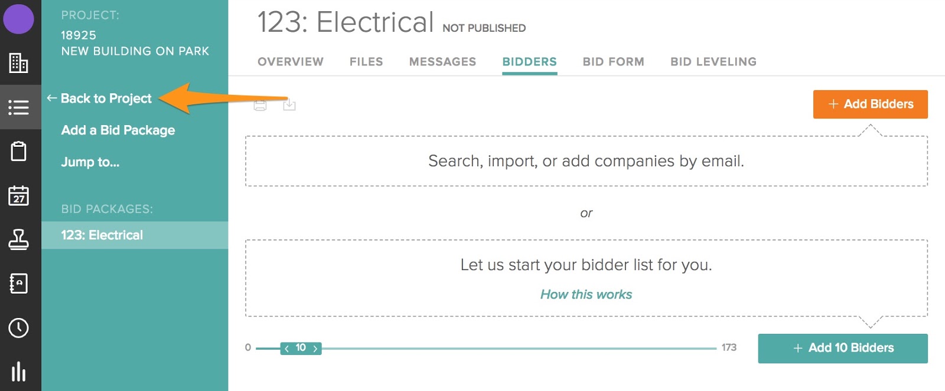Select the 123: Electrical bid package
The width and height of the screenshot is (945, 391).
coord(102,235)
